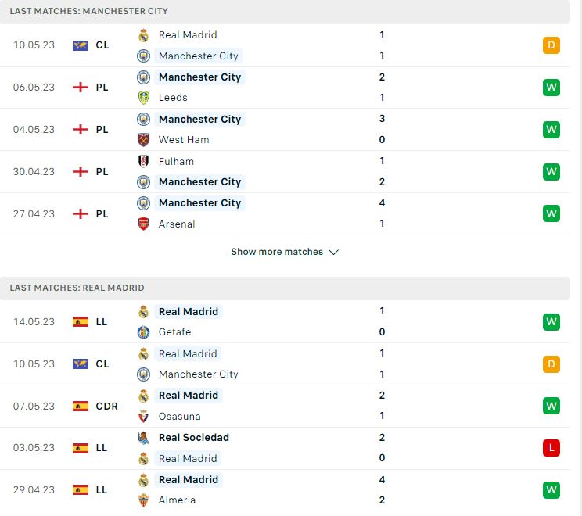Click the Getafe club crest icon
The image size is (582, 516).
(x=143, y=332)
